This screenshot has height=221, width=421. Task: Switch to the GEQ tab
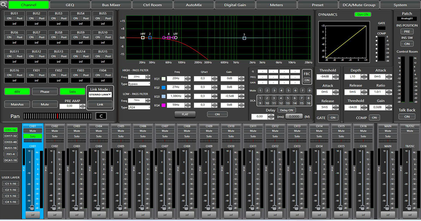(70, 5)
